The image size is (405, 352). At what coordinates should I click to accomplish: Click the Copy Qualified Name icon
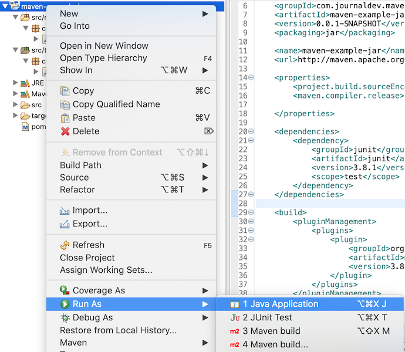(x=65, y=104)
